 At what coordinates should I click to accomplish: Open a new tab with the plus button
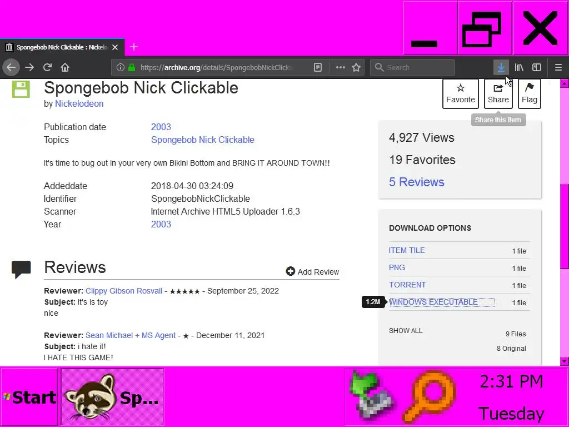click(x=133, y=47)
